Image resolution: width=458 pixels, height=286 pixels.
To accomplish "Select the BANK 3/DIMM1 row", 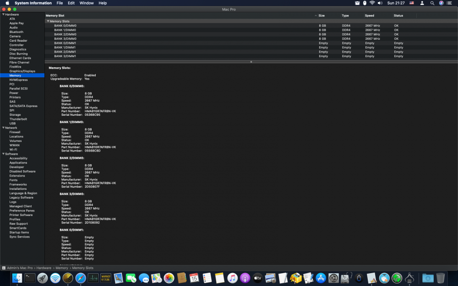I will pos(251,56).
